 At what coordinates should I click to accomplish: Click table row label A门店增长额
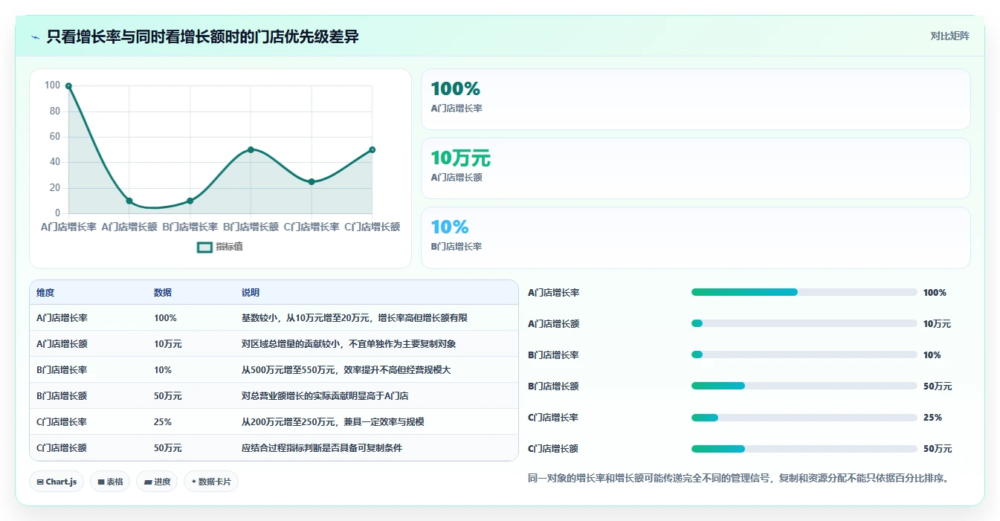[62, 343]
